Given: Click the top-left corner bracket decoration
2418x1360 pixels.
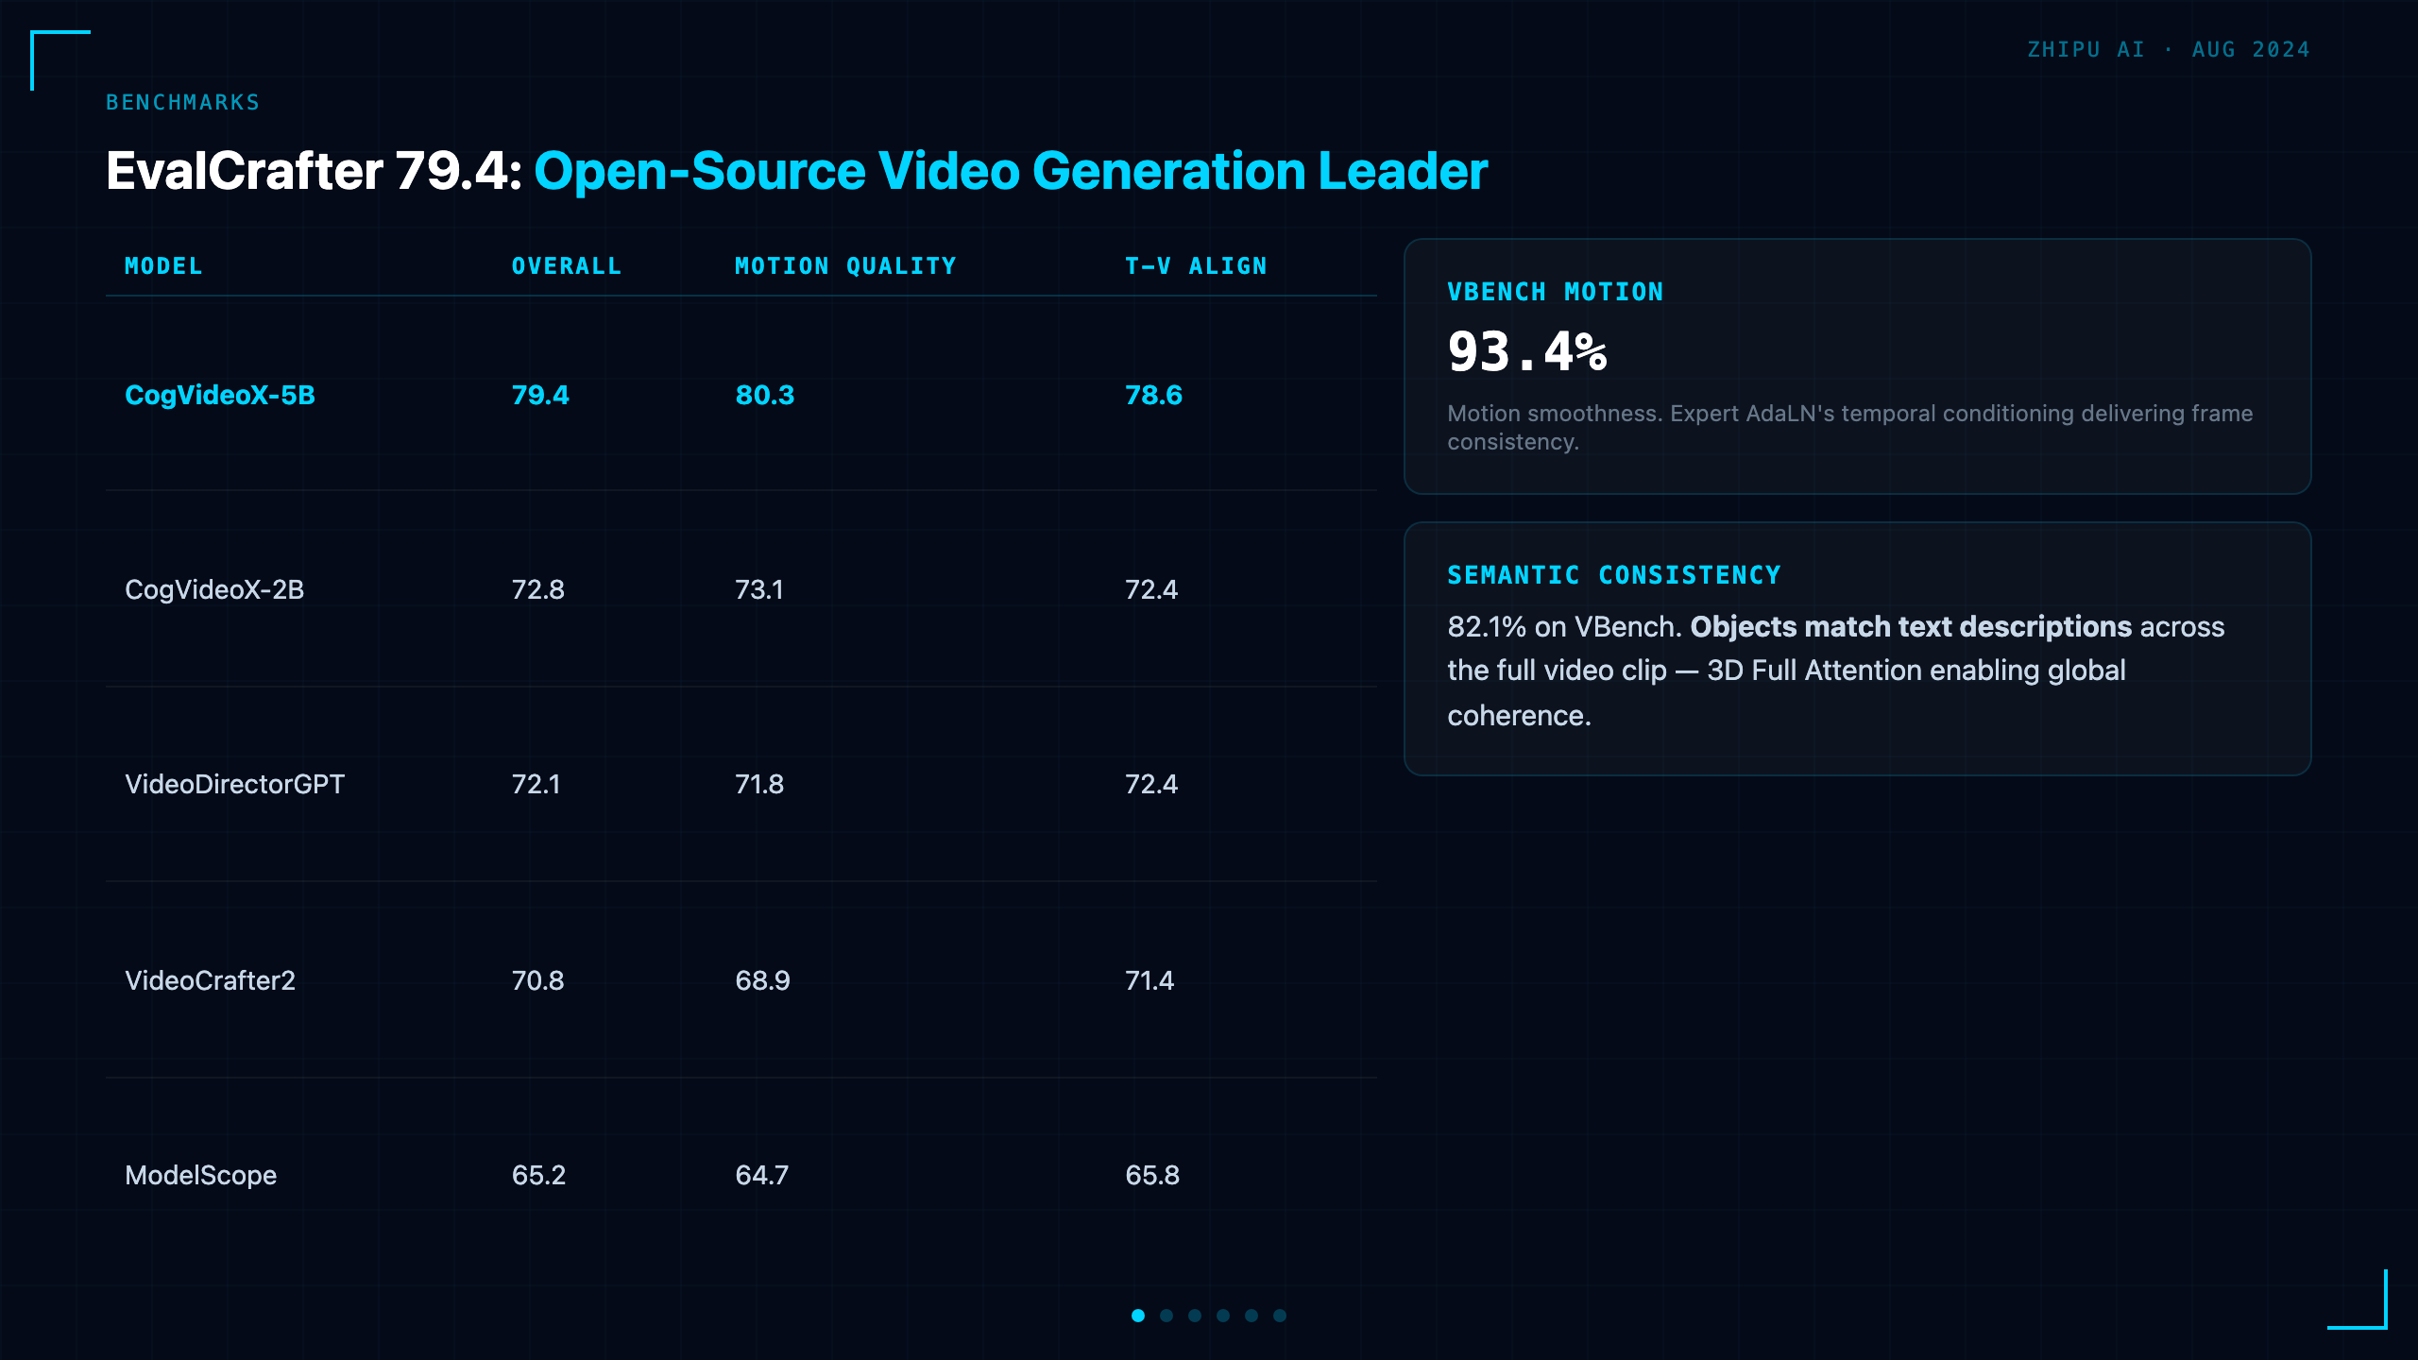Looking at the screenshot, I should (60, 60).
